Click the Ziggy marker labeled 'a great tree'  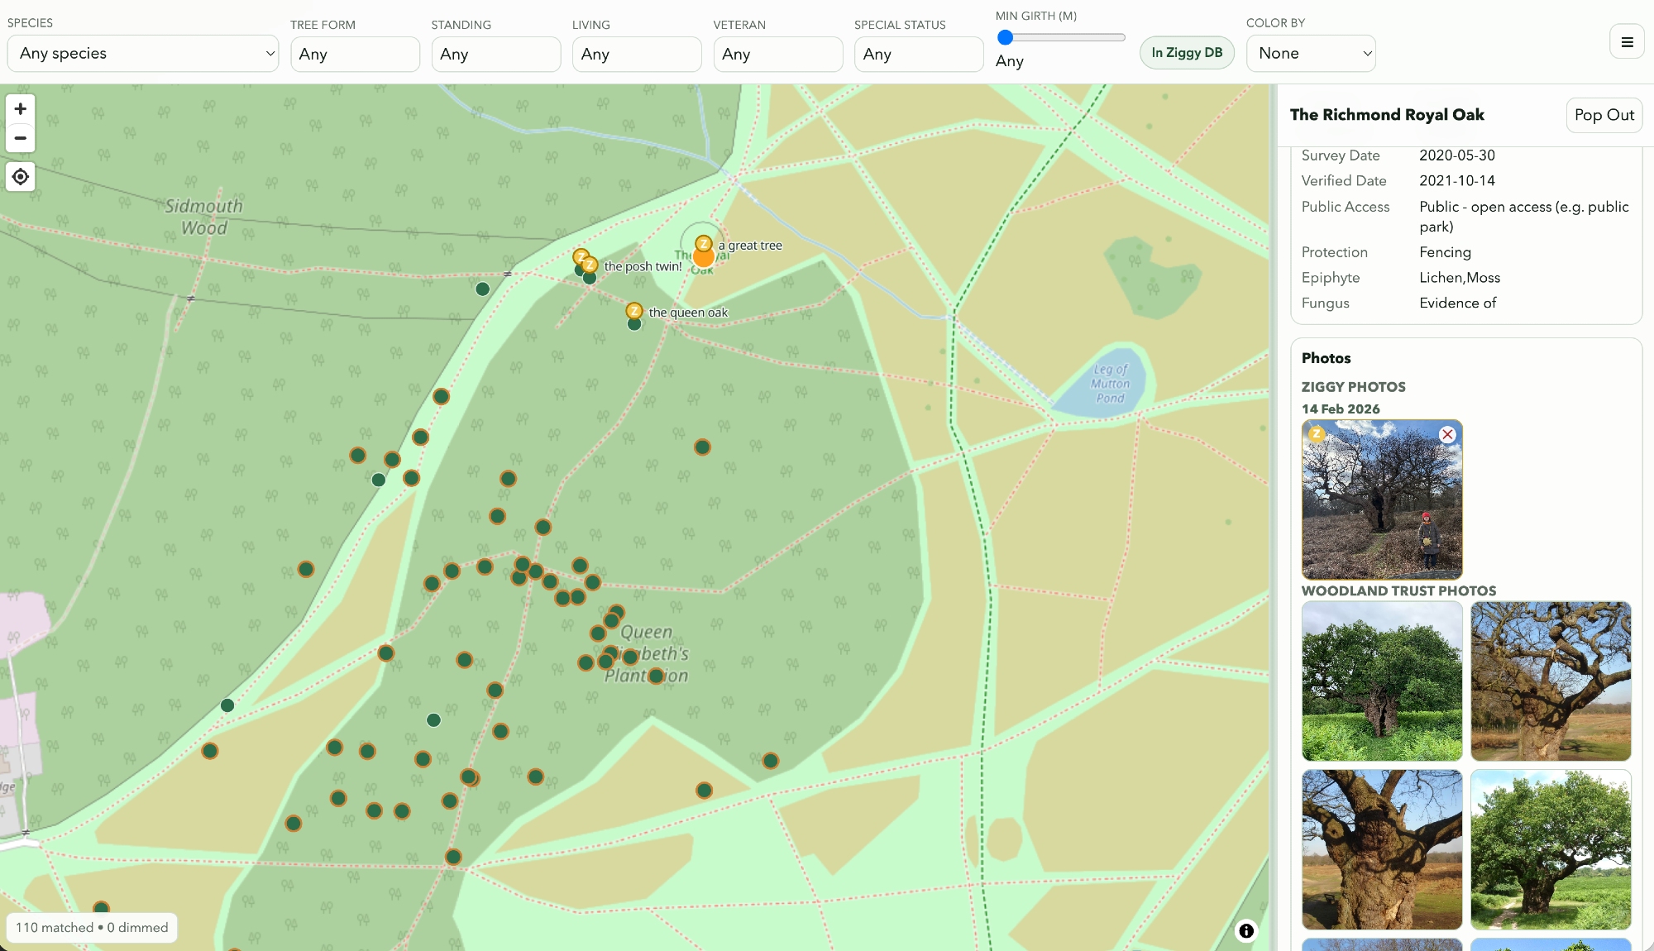703,243
